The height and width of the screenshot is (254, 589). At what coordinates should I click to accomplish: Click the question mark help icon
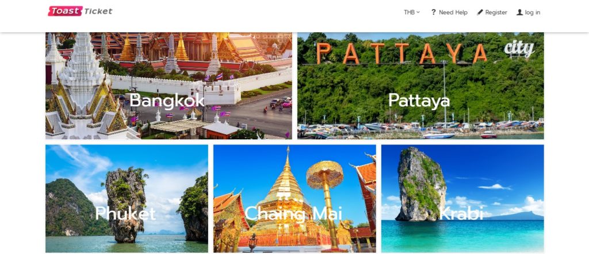tap(434, 13)
